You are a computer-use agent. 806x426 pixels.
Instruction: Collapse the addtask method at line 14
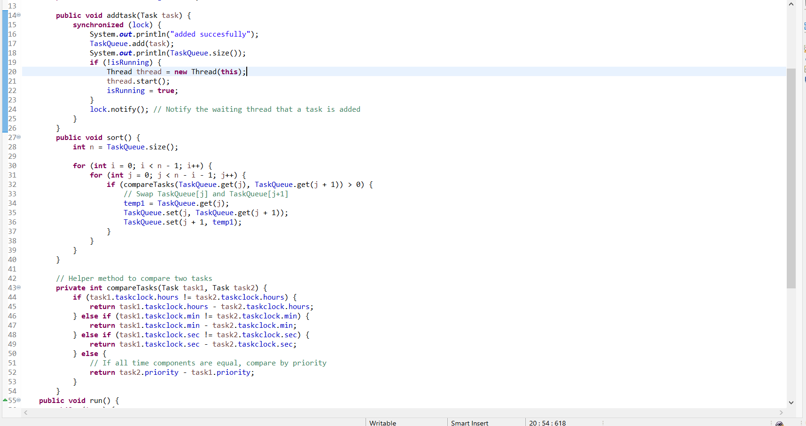(18, 15)
